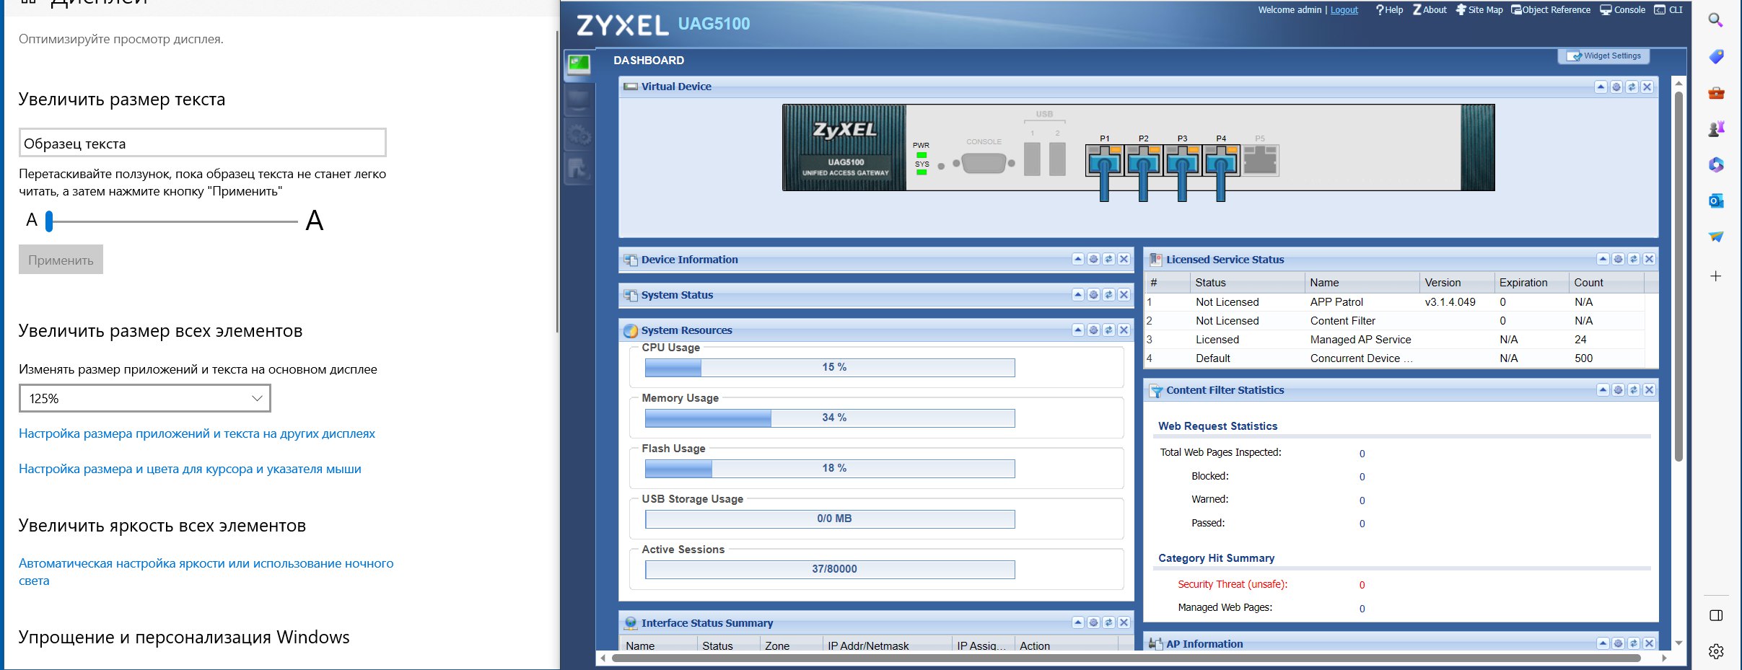The width and height of the screenshot is (1742, 670).
Task: Open settings gear of Interface Status Summary widget
Action: click(1093, 623)
